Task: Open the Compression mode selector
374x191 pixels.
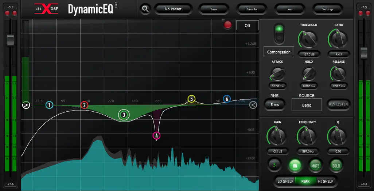Action: click(x=279, y=52)
